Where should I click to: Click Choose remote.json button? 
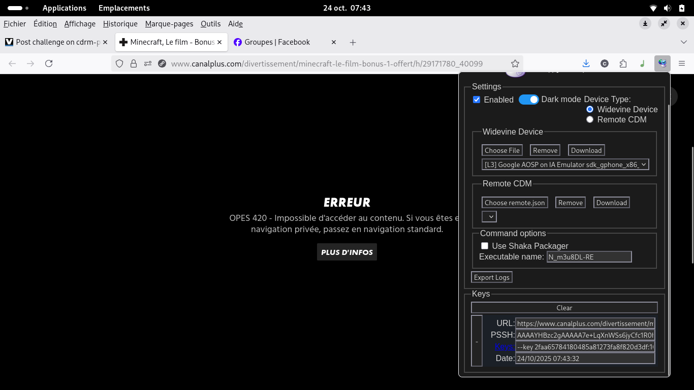pos(515,203)
